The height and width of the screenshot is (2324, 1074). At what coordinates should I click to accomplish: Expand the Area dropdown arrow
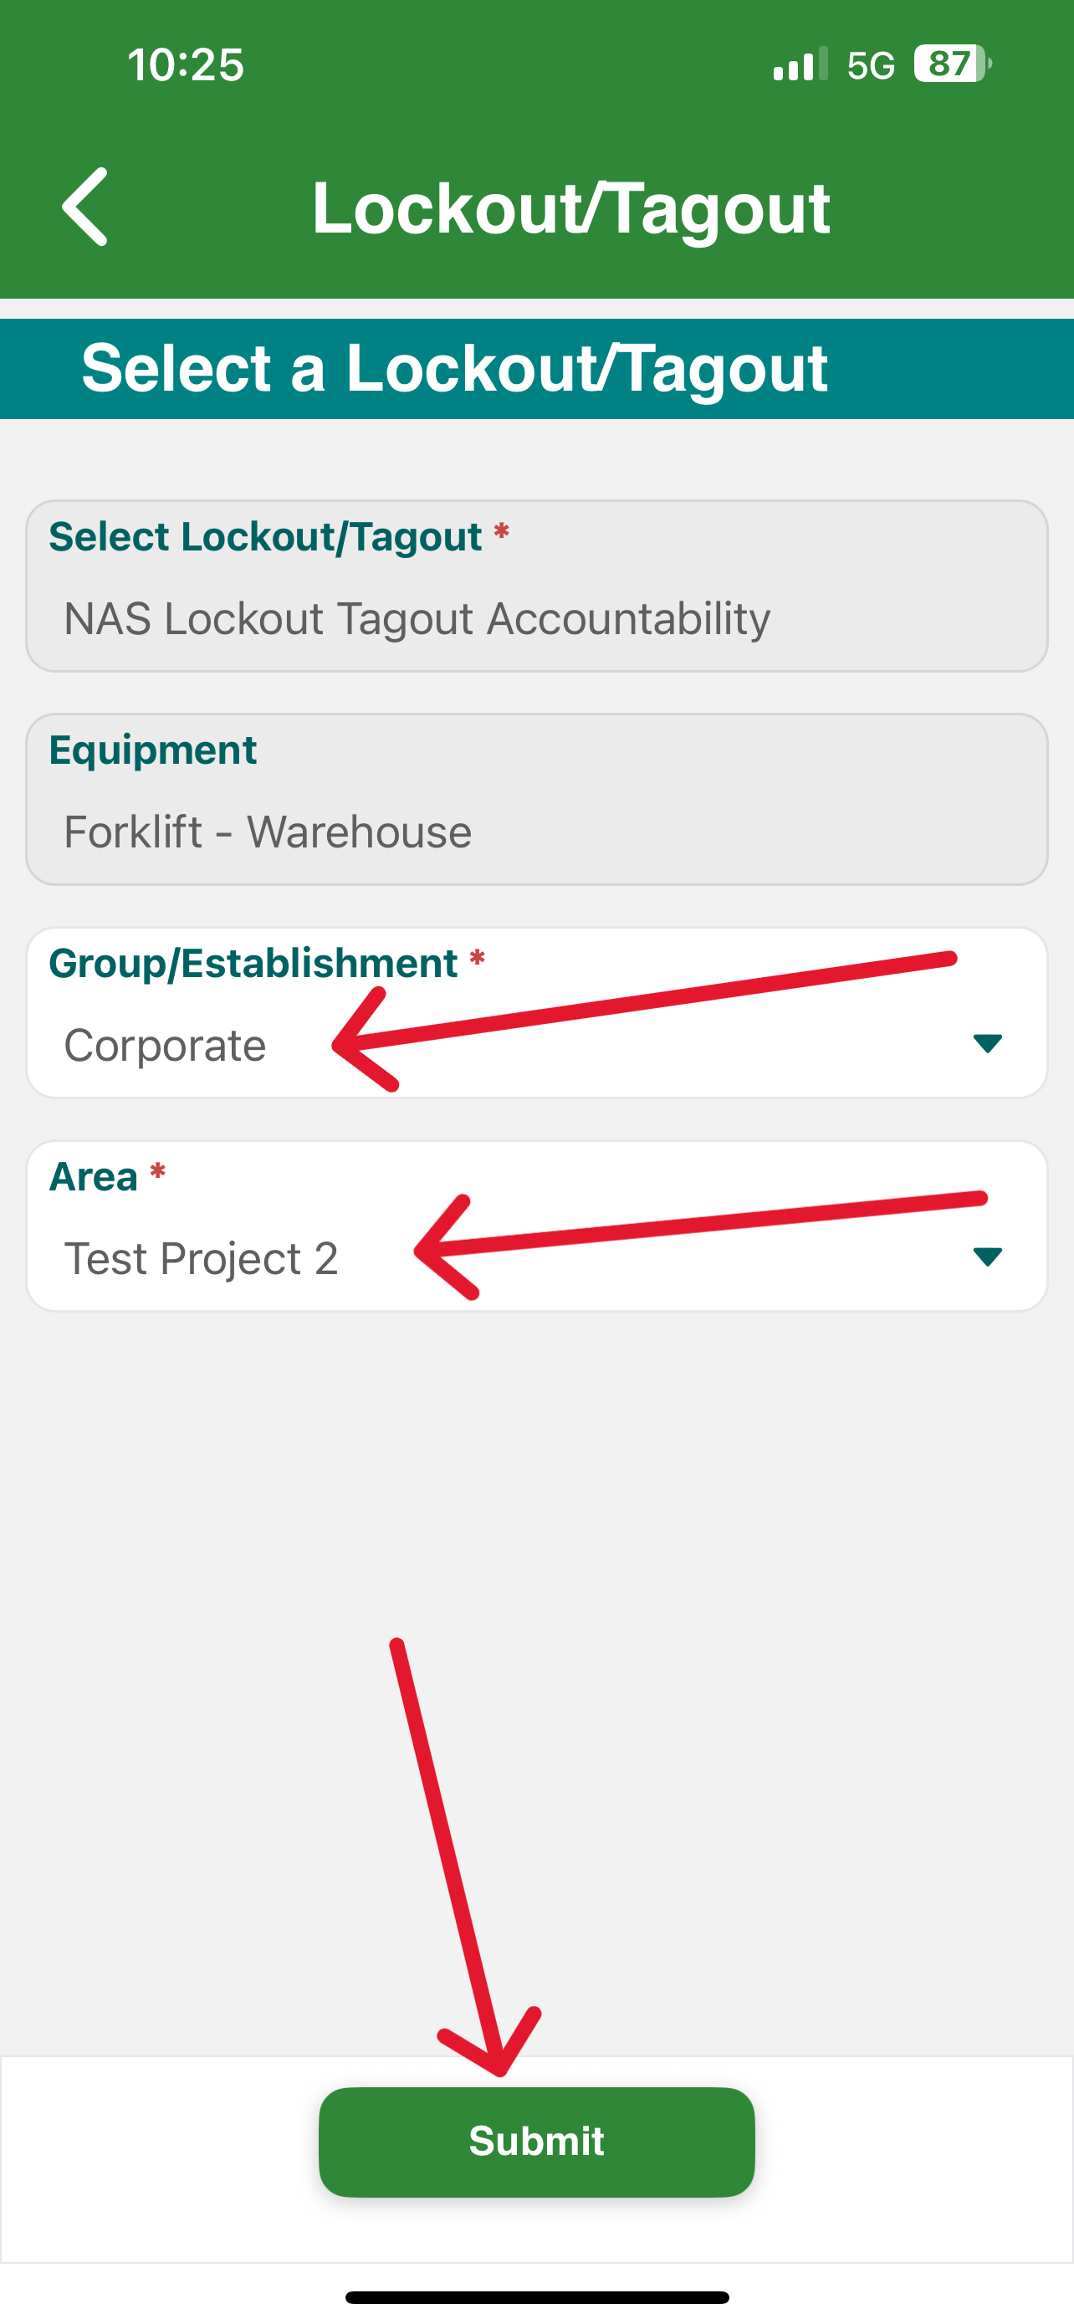point(988,1257)
